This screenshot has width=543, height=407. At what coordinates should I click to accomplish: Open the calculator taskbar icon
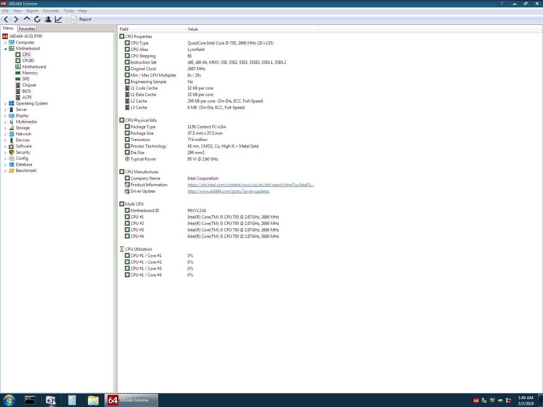click(x=72, y=400)
